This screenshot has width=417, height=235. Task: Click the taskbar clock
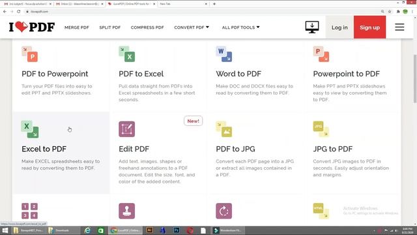point(407,230)
